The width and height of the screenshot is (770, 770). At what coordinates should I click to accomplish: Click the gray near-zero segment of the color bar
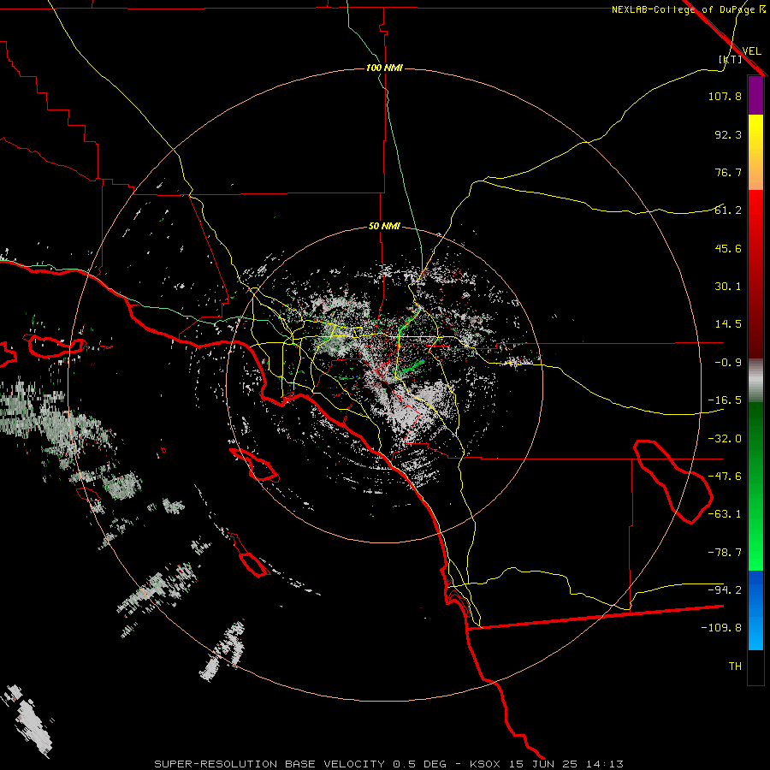[x=755, y=380]
